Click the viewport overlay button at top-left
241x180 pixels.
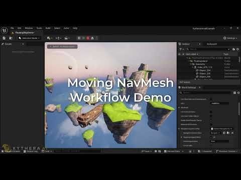click(62, 46)
